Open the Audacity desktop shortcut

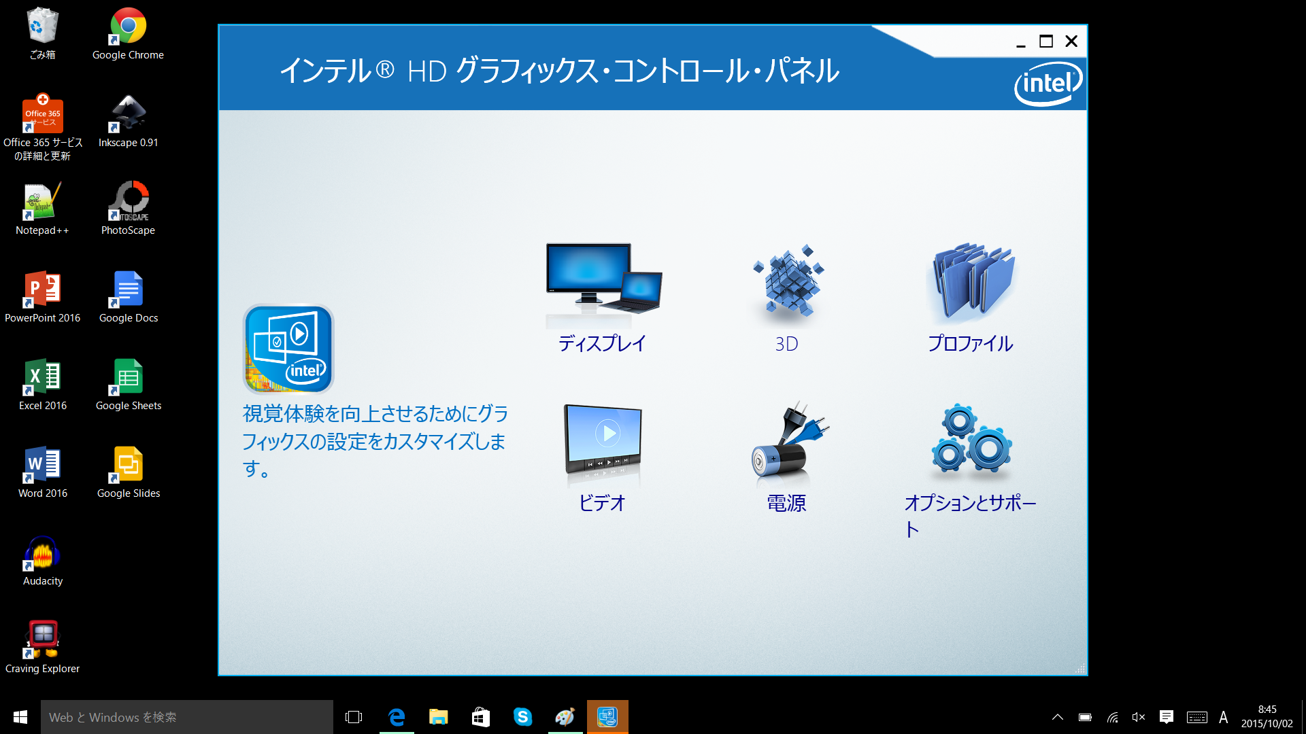(43, 554)
